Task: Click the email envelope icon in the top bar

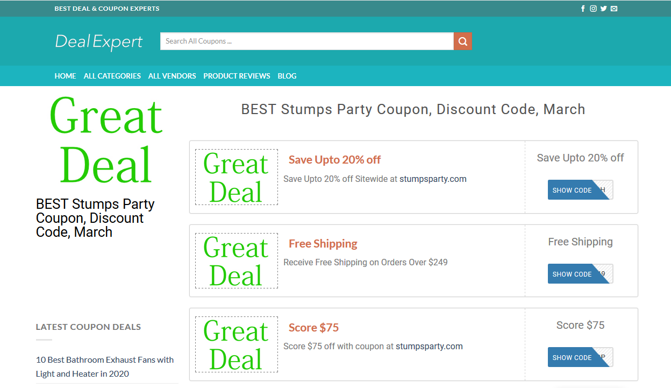Action: point(613,8)
